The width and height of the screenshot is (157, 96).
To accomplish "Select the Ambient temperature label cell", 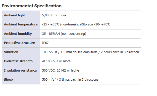I will [21, 24].
